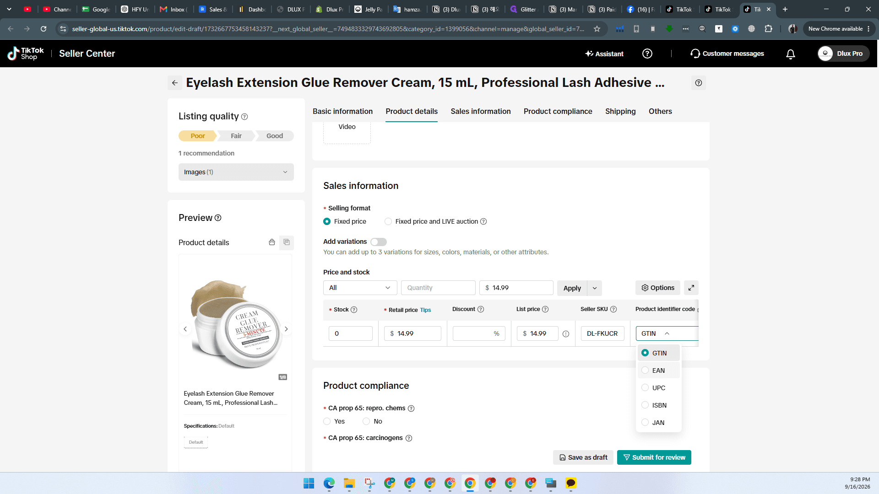Collapse the GTIN identifier type dropdown
This screenshot has height=494, width=879.
point(667,333)
